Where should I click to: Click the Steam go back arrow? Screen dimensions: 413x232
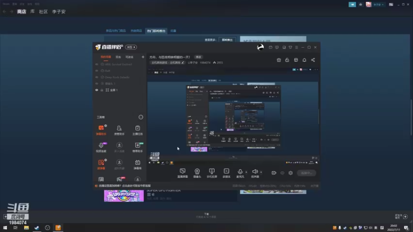5,11
